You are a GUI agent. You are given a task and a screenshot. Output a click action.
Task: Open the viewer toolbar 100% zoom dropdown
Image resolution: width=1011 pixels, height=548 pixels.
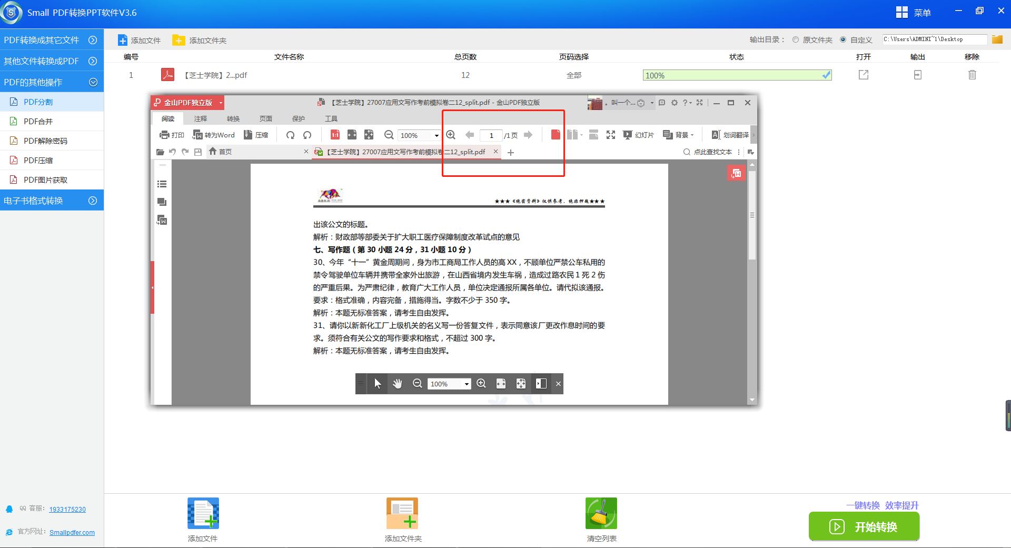(437, 136)
